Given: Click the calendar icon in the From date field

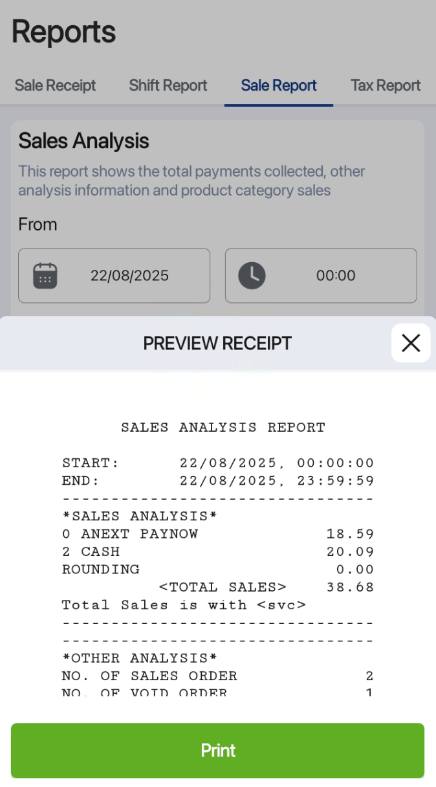Looking at the screenshot, I should pos(45,276).
